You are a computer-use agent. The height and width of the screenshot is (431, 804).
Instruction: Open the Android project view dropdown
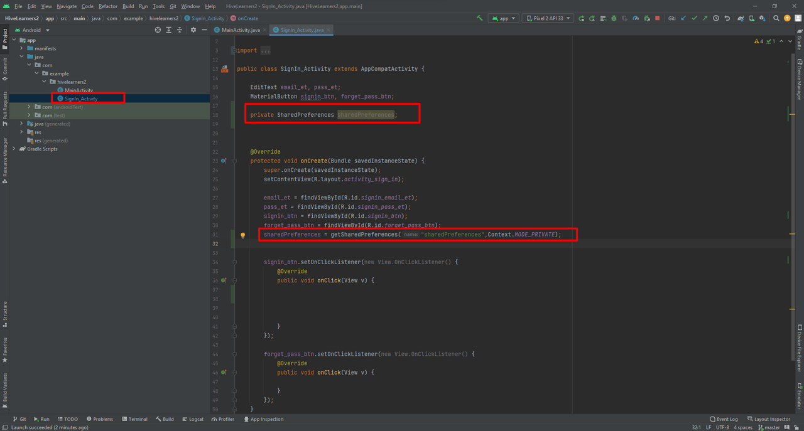pyautogui.click(x=31, y=29)
